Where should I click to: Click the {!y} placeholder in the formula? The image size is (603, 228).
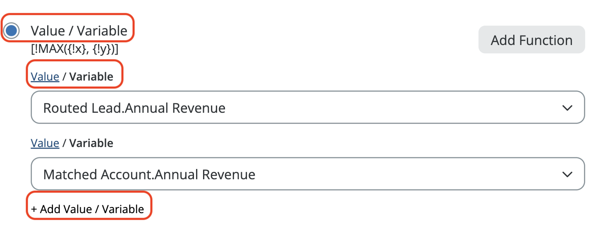click(100, 49)
